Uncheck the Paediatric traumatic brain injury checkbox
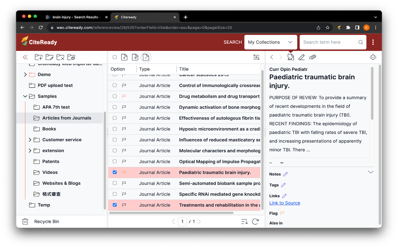The width and height of the screenshot is (398, 248). [x=115, y=172]
